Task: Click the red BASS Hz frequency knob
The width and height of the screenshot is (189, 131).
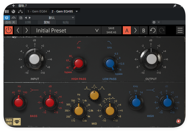Action: coord(19,102)
